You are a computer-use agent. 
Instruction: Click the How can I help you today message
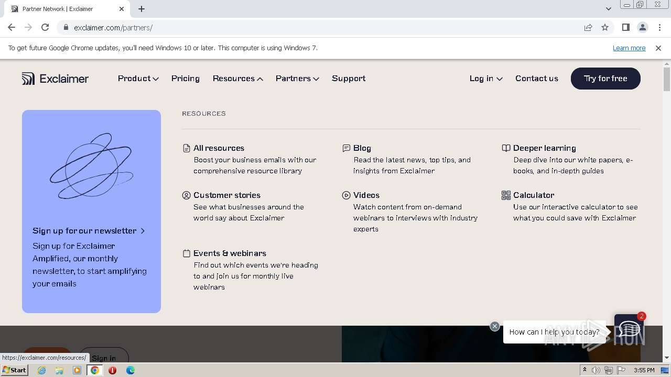(554, 332)
